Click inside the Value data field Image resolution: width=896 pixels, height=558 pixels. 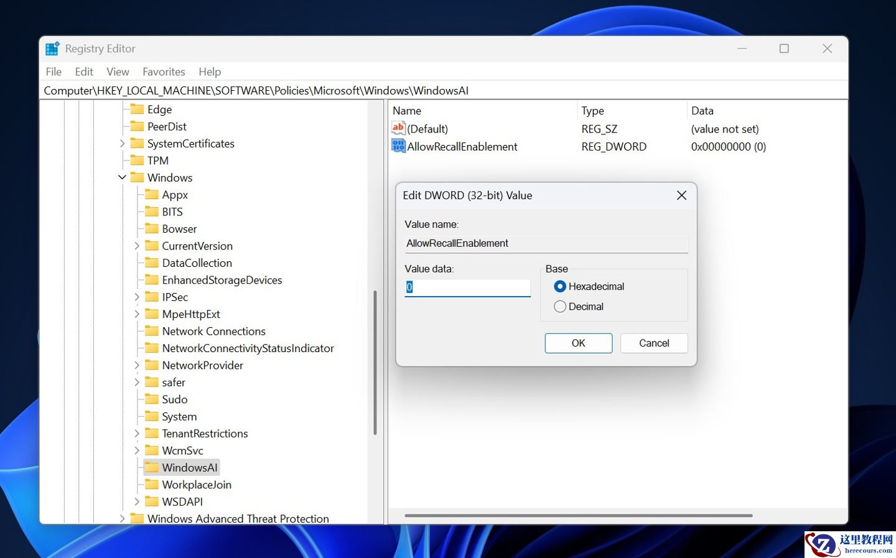pos(467,287)
